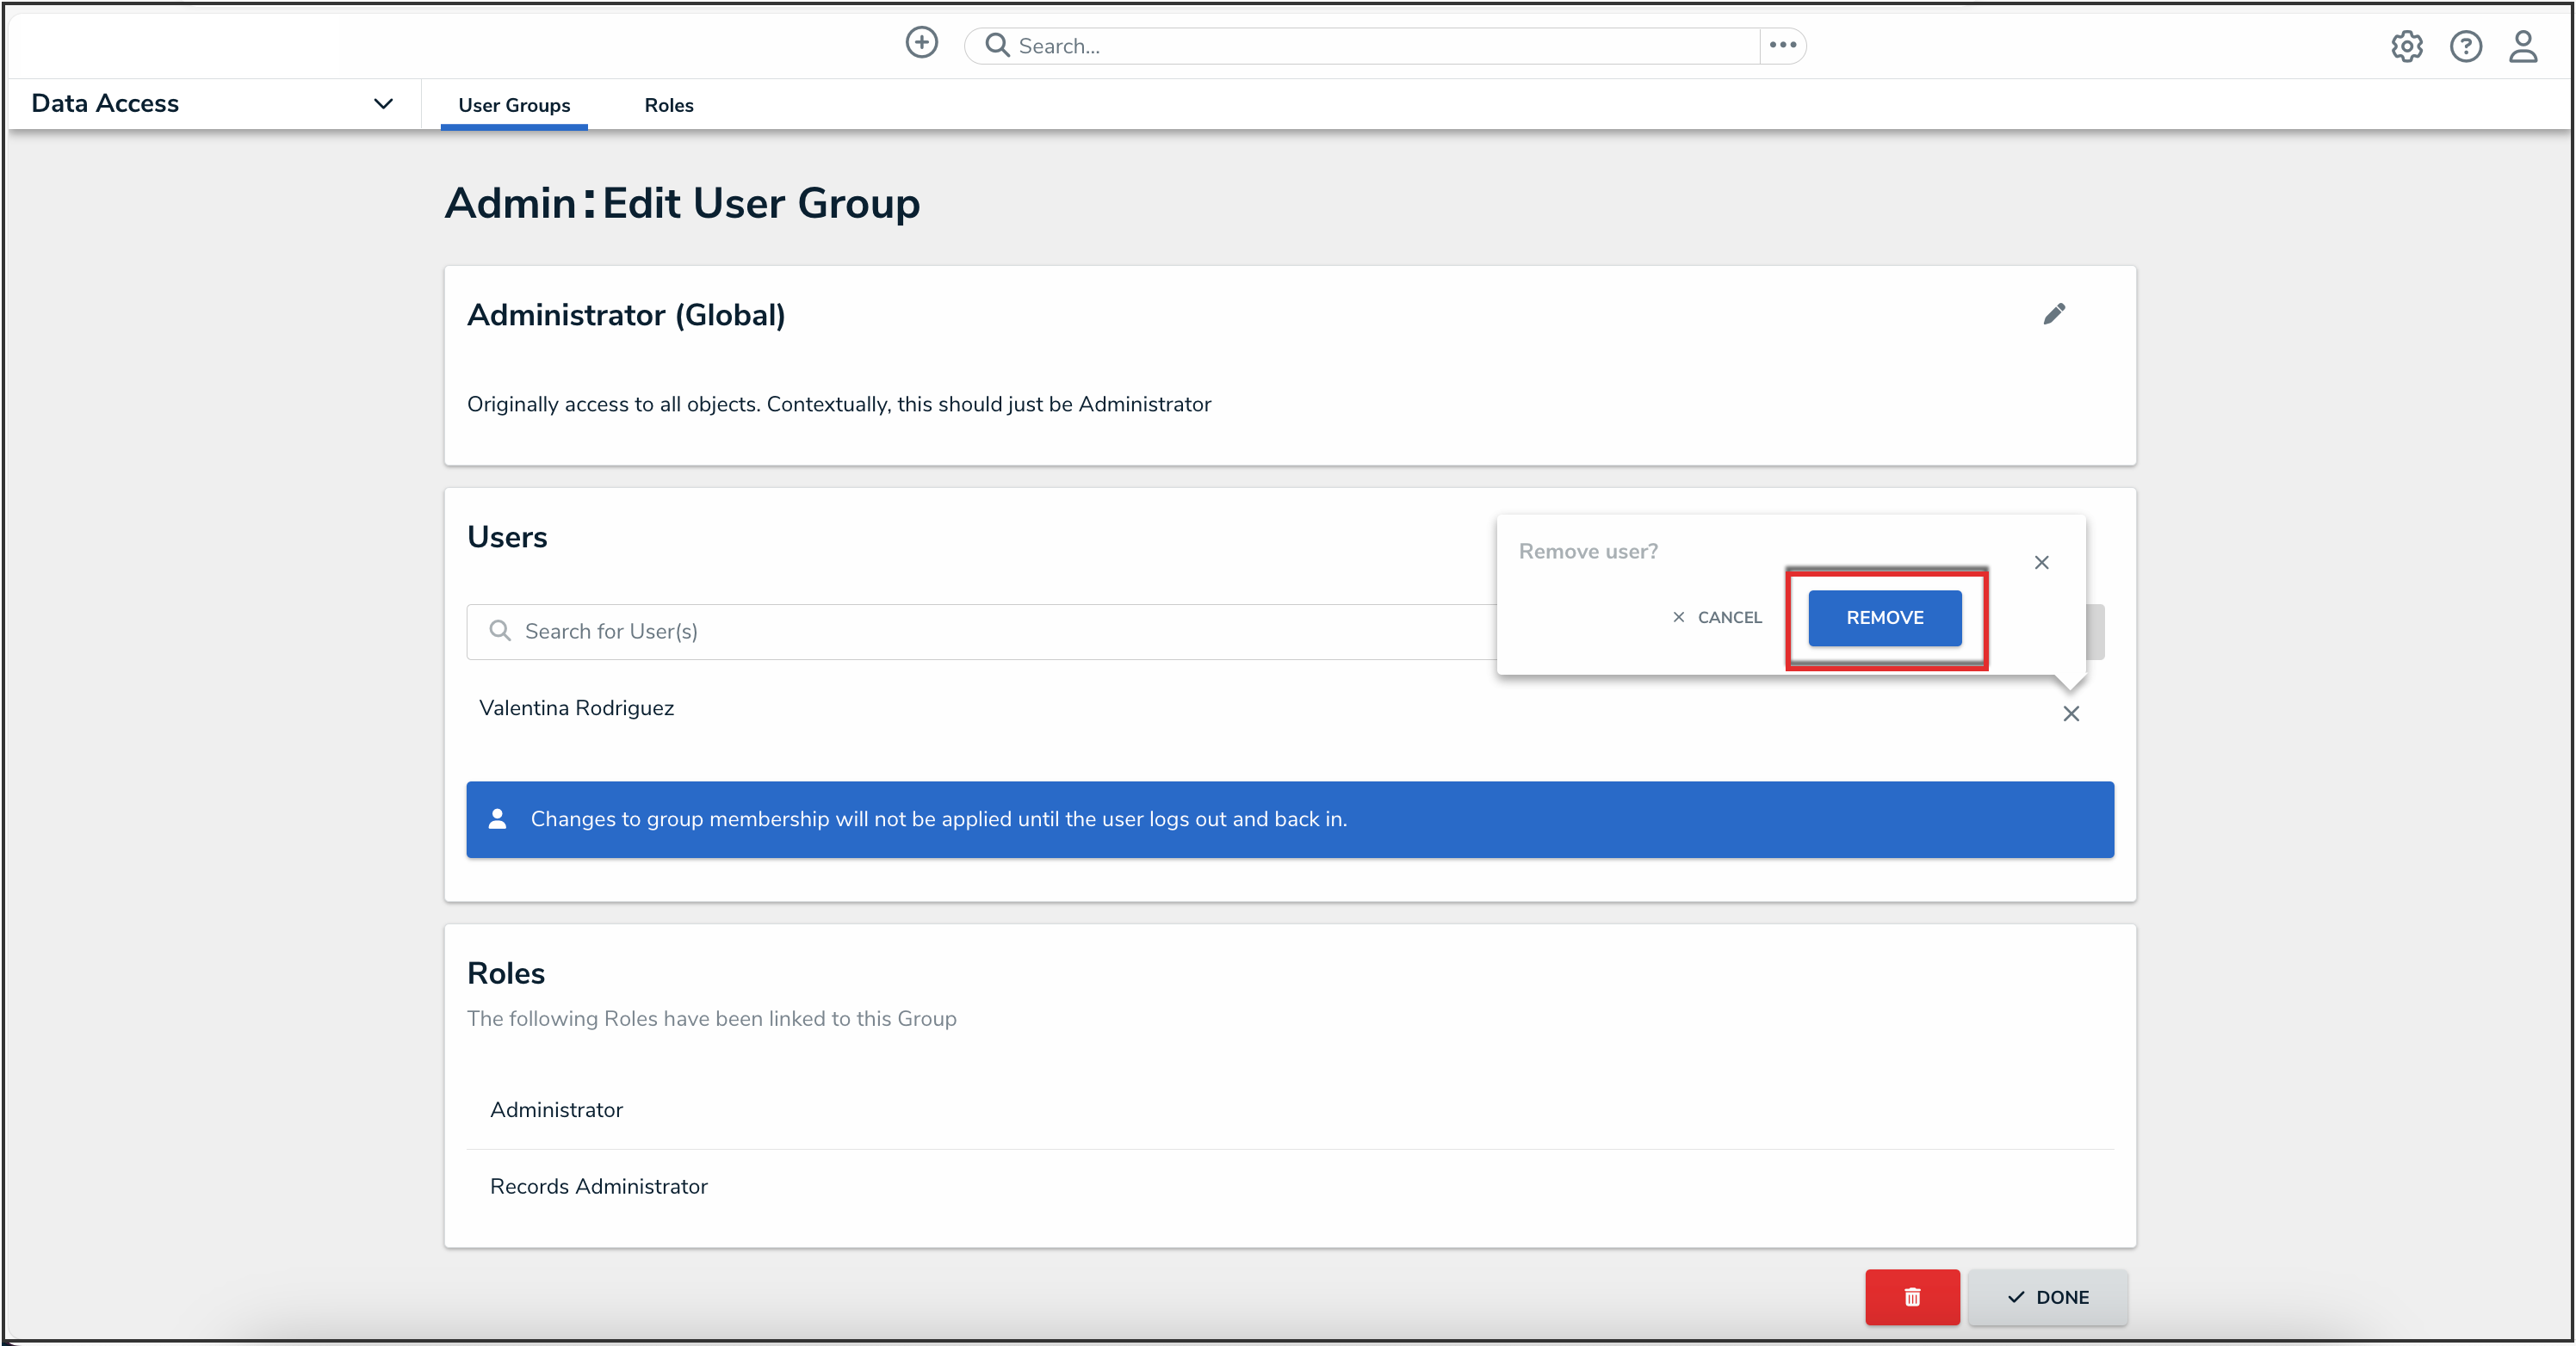
Task: Click the DONE button
Action: 2047,1296
